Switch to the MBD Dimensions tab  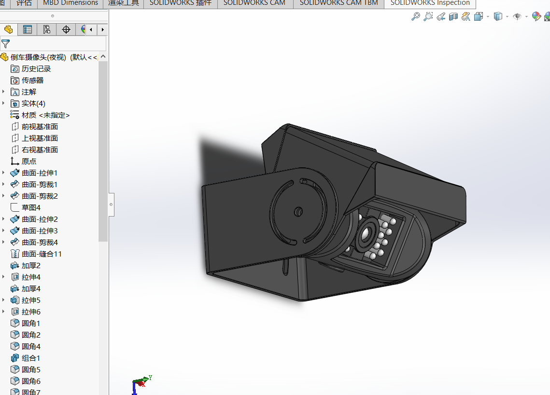70,3
